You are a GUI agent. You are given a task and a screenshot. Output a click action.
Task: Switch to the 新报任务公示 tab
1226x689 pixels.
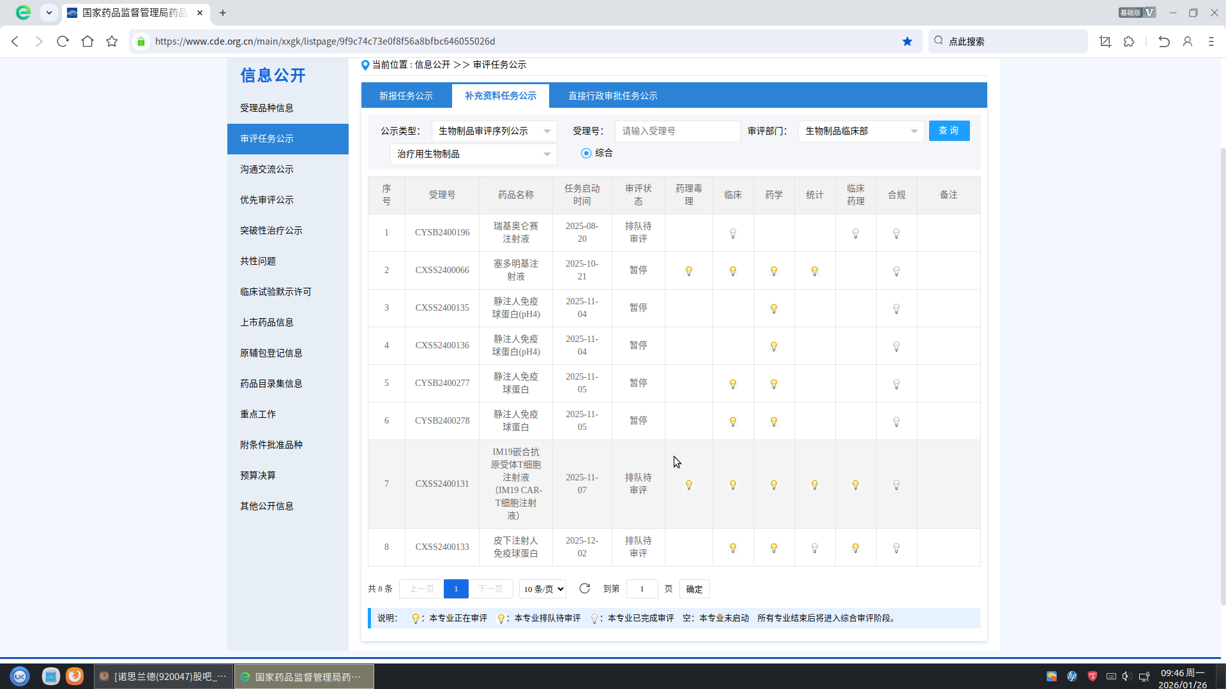pyautogui.click(x=406, y=96)
